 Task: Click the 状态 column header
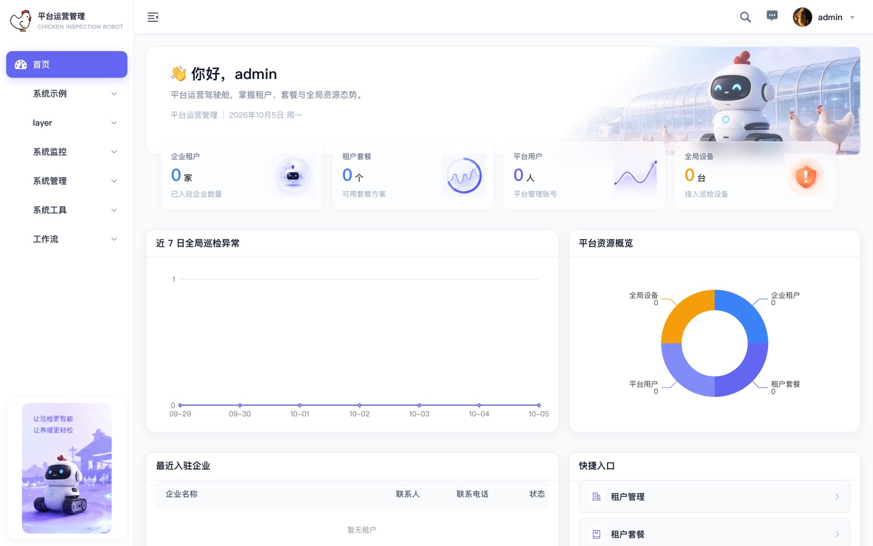(537, 494)
